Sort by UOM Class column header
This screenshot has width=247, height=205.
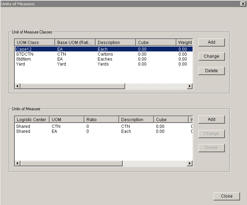point(35,42)
